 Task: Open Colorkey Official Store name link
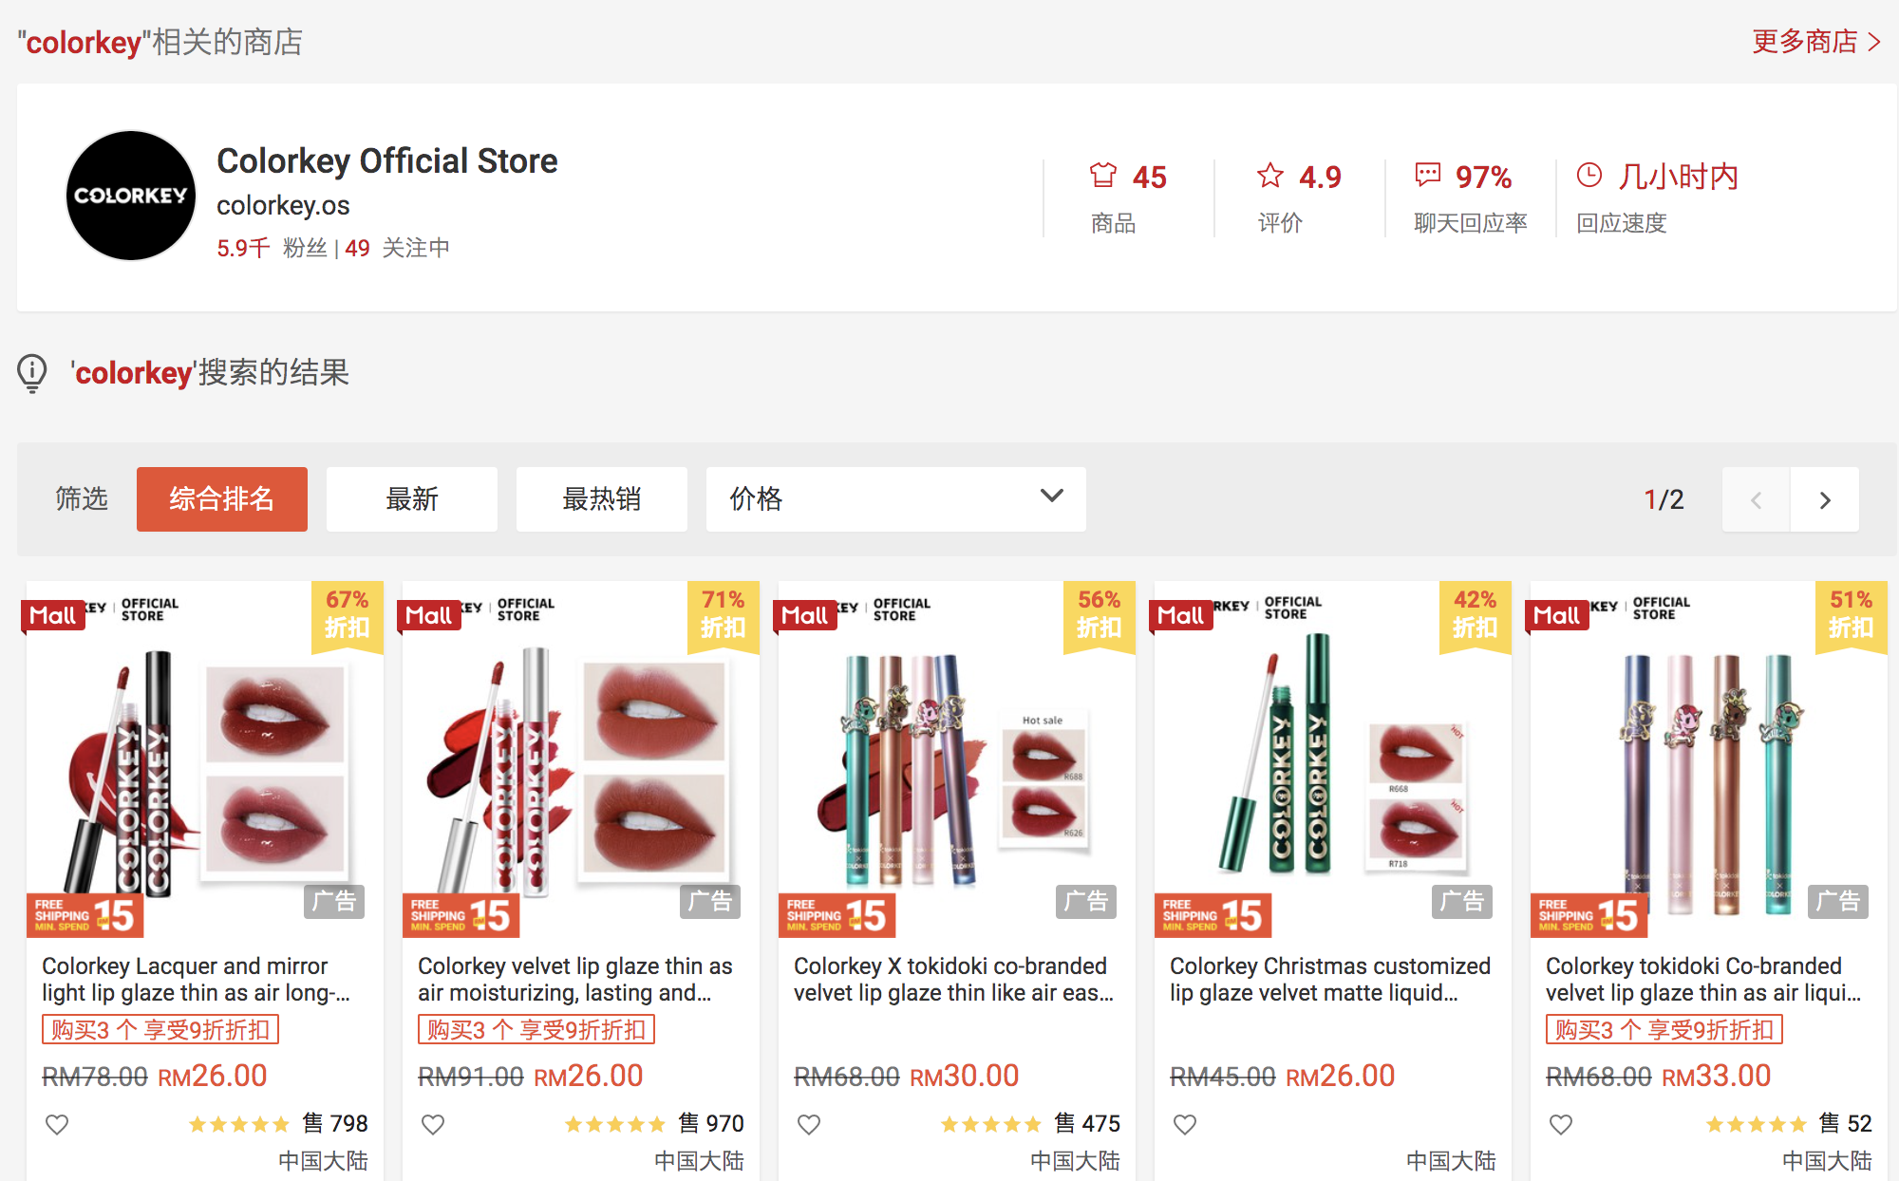[386, 160]
